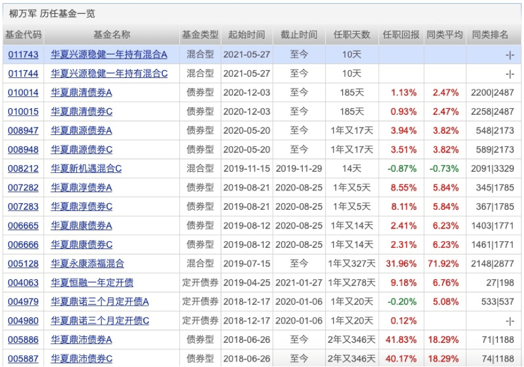Open fund link 华夏永康添福混合
Viewport: 524px width, 367px height.
point(87,264)
